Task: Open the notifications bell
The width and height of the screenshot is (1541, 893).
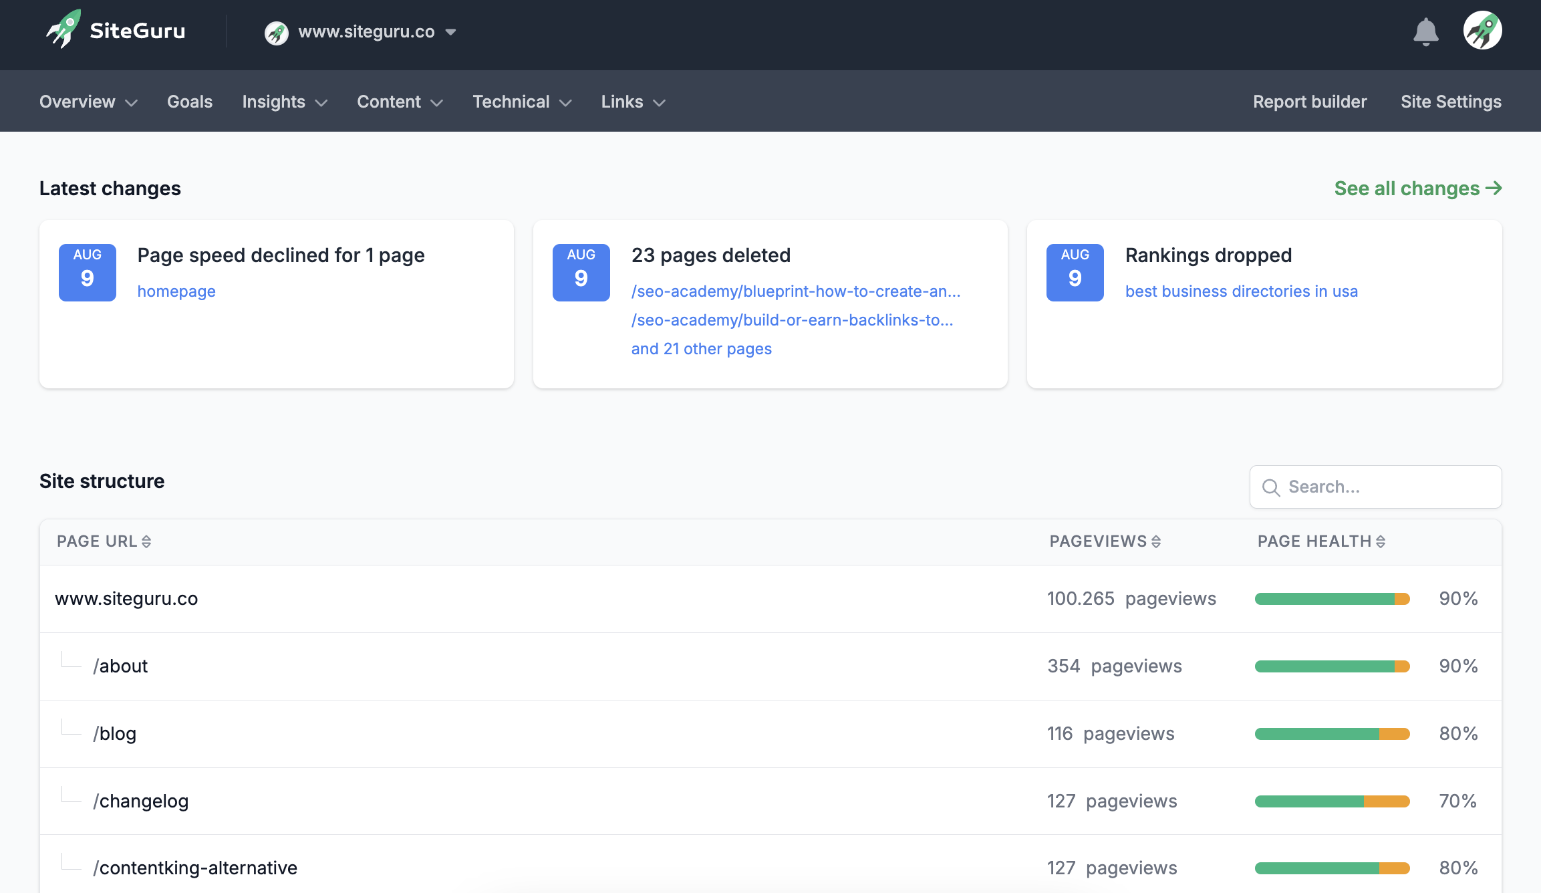Action: pos(1425,31)
